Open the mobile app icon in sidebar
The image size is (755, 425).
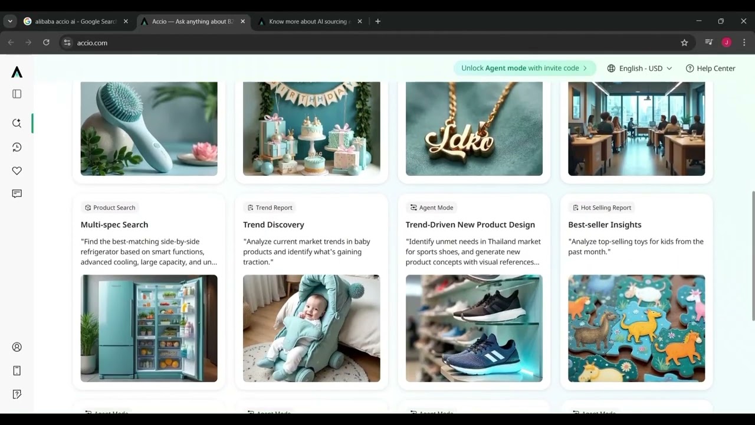point(17,371)
